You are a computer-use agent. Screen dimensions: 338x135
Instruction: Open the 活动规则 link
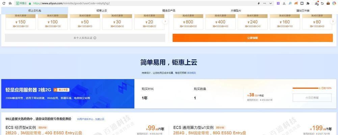point(191,73)
